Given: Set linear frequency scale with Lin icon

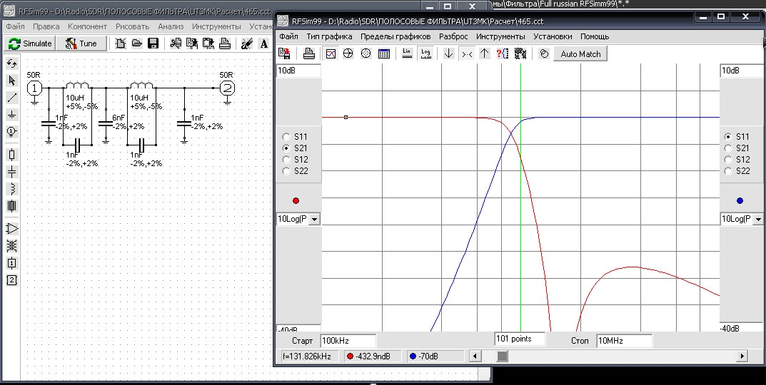Looking at the screenshot, I should [408, 53].
